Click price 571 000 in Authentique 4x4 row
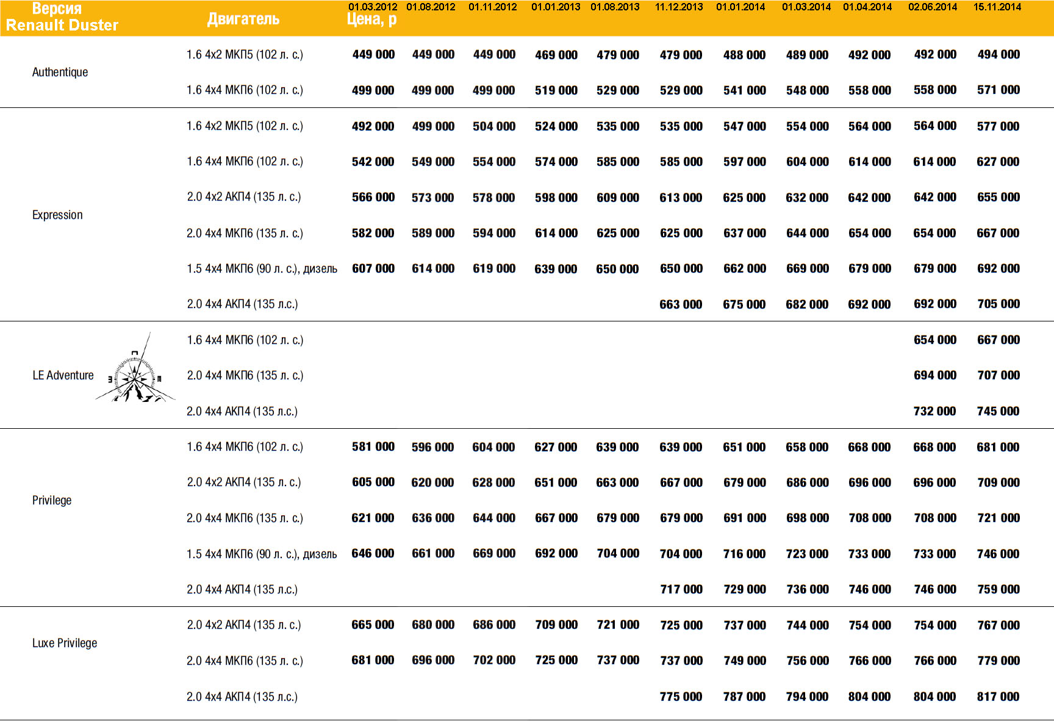This screenshot has width=1054, height=724. [998, 90]
